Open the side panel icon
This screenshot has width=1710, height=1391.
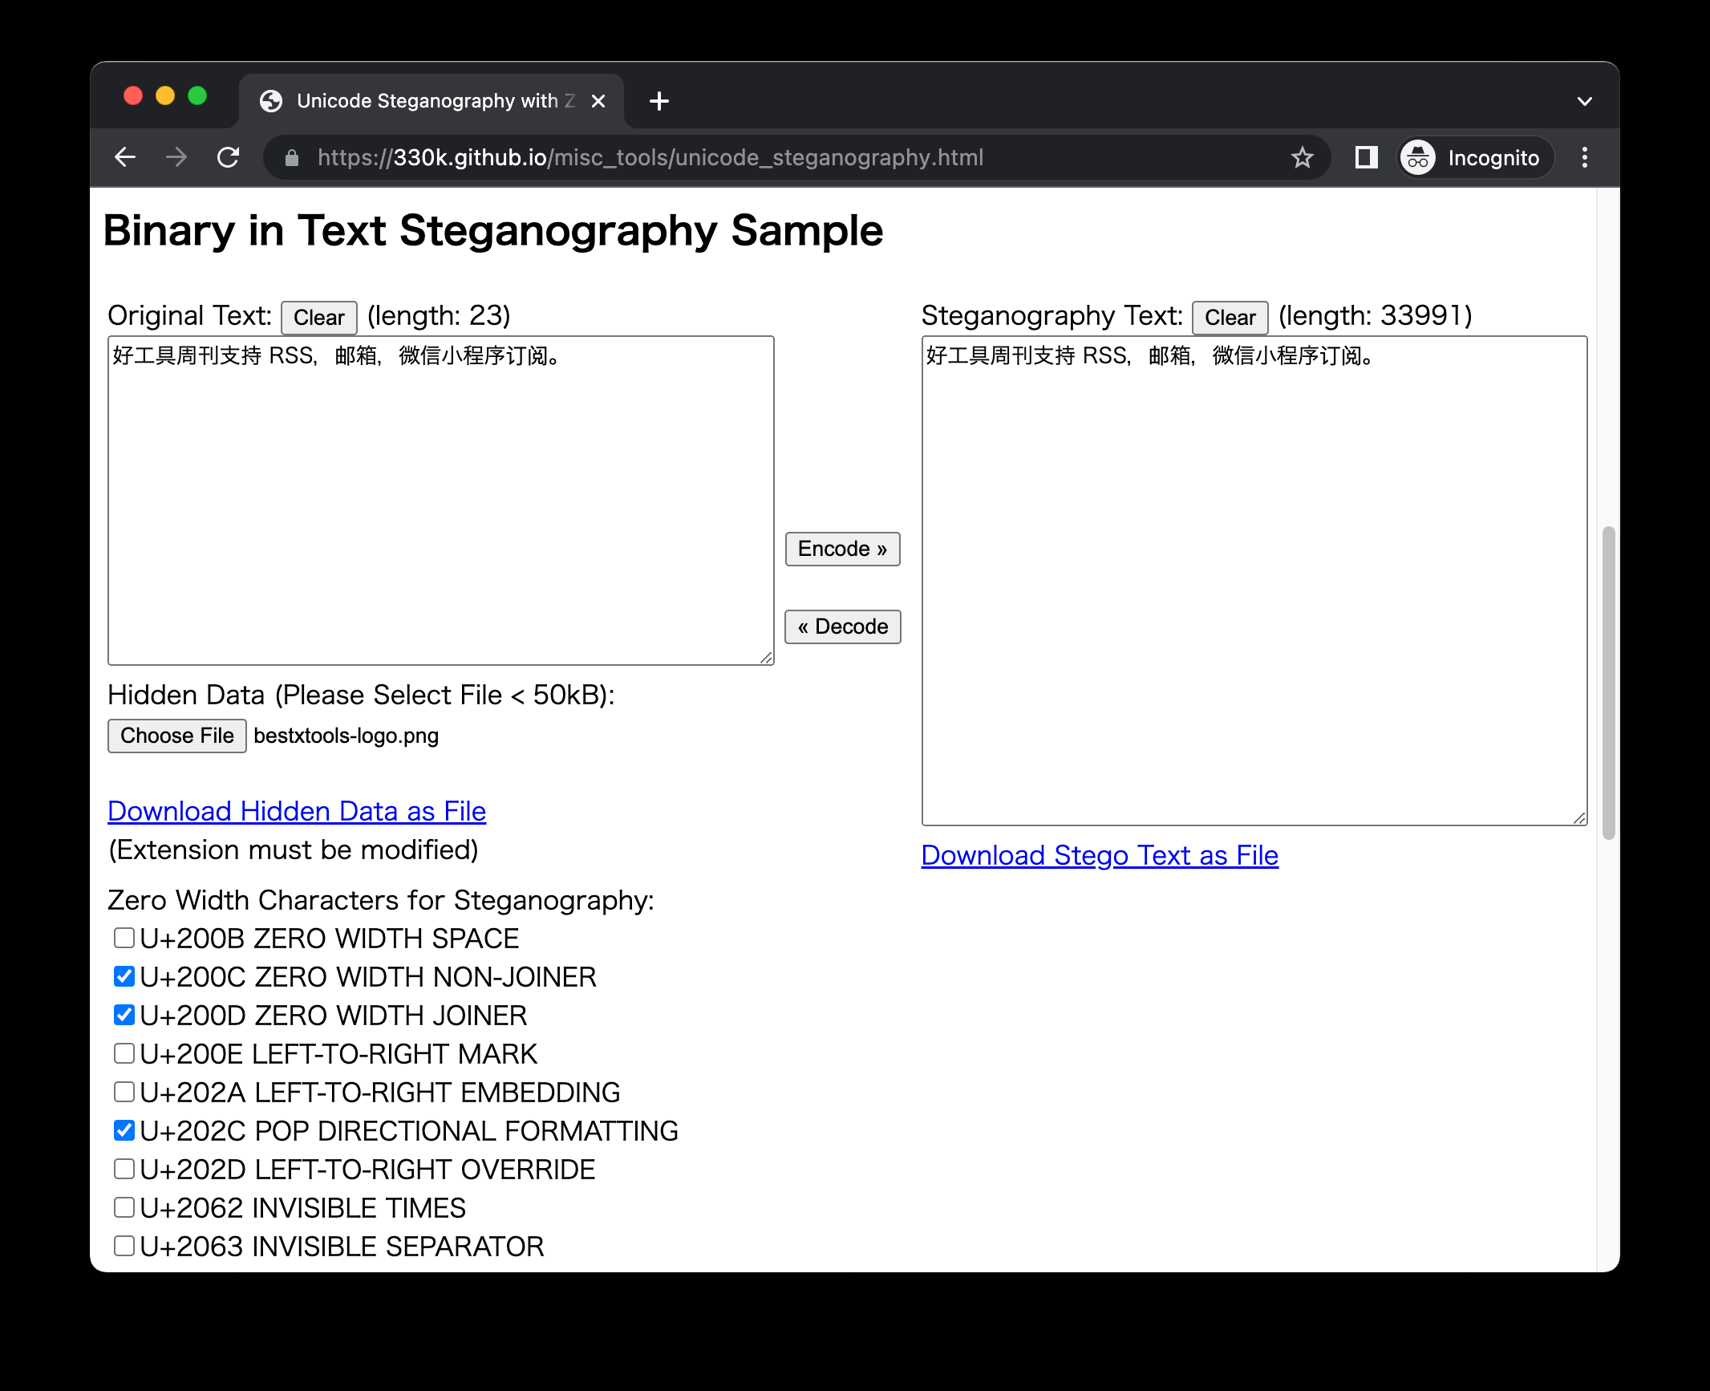click(1367, 157)
